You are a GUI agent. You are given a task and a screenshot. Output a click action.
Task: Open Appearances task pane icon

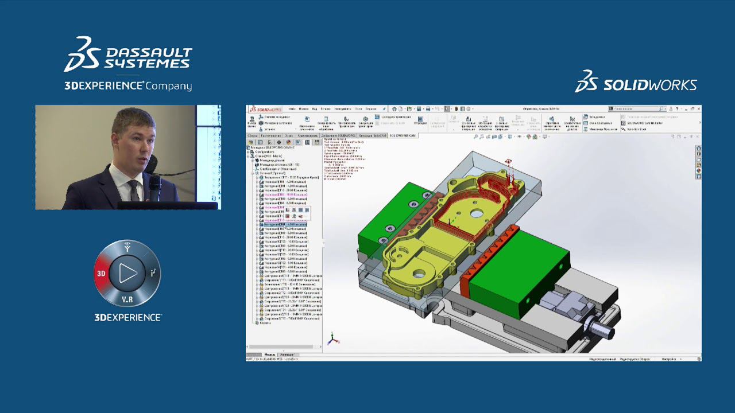[x=699, y=170]
